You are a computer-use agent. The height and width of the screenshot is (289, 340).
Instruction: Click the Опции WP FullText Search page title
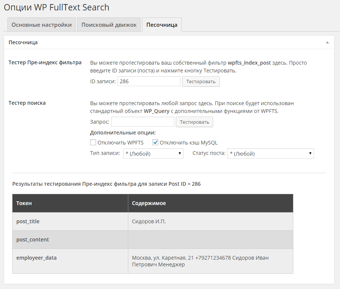(x=57, y=7)
